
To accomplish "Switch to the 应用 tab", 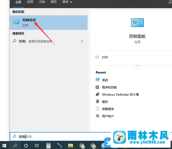I will click(x=30, y=2).
